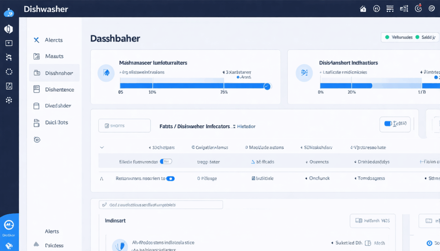440x251 pixels.
Task: Click the icon beside Dsiictess at sidebar bottom
Action: [x=36, y=244]
